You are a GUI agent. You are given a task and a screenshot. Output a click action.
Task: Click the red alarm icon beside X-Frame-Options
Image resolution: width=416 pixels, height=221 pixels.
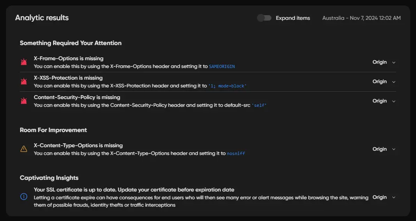pos(24,62)
